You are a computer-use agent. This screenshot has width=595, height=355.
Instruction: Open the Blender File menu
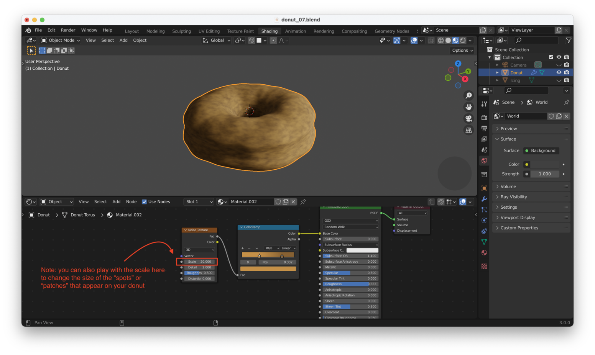click(x=38, y=30)
